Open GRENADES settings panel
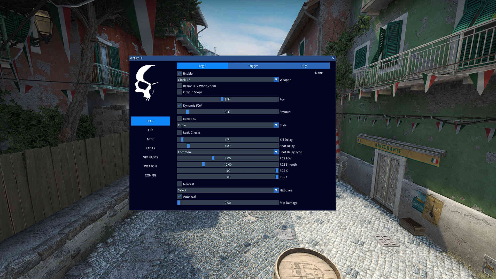496x279 pixels. click(150, 157)
